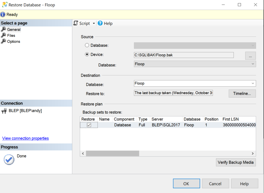The width and height of the screenshot is (264, 193).
Task: Switch to the Options page
Action: 13,41
